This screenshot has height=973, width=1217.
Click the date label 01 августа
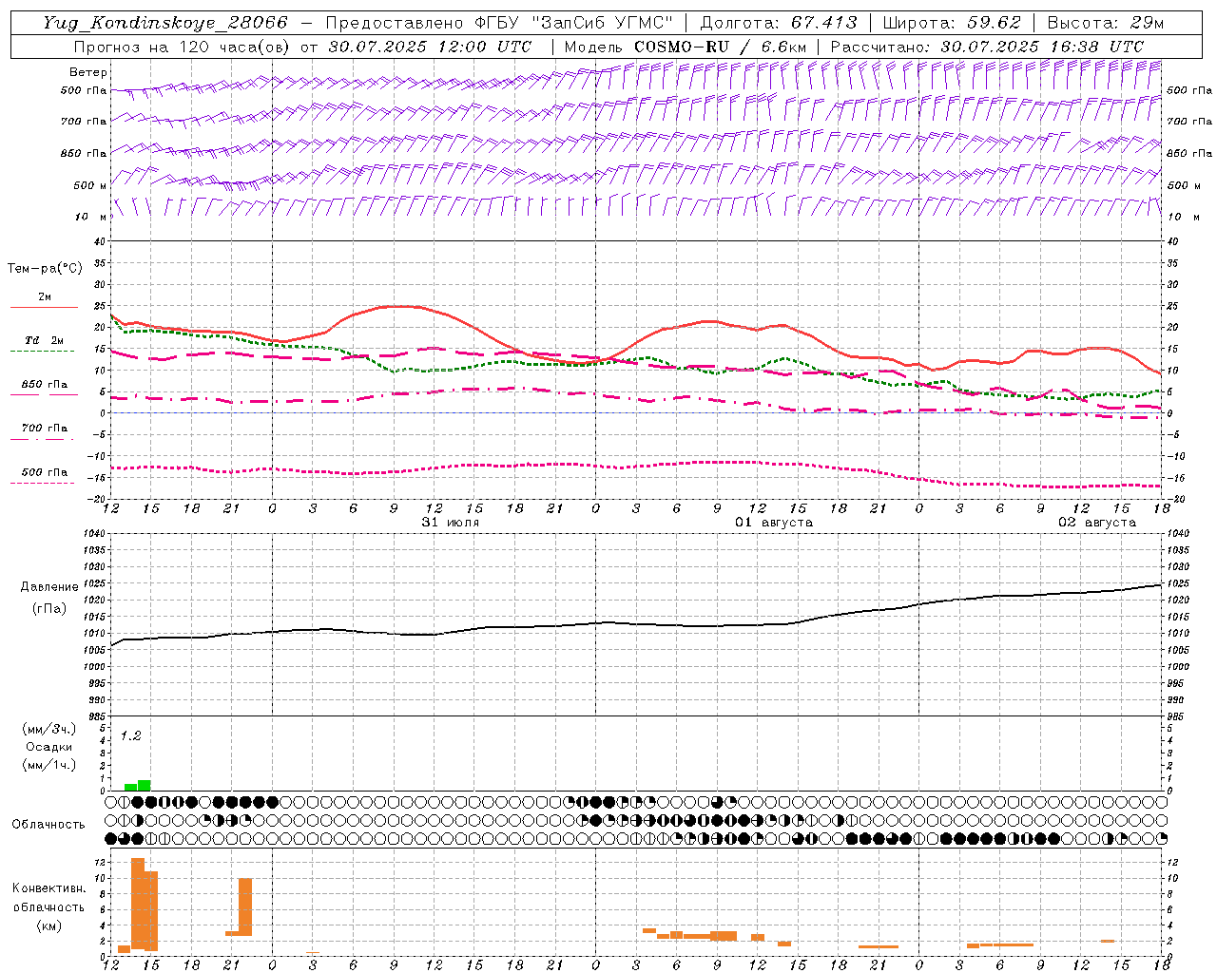(774, 523)
